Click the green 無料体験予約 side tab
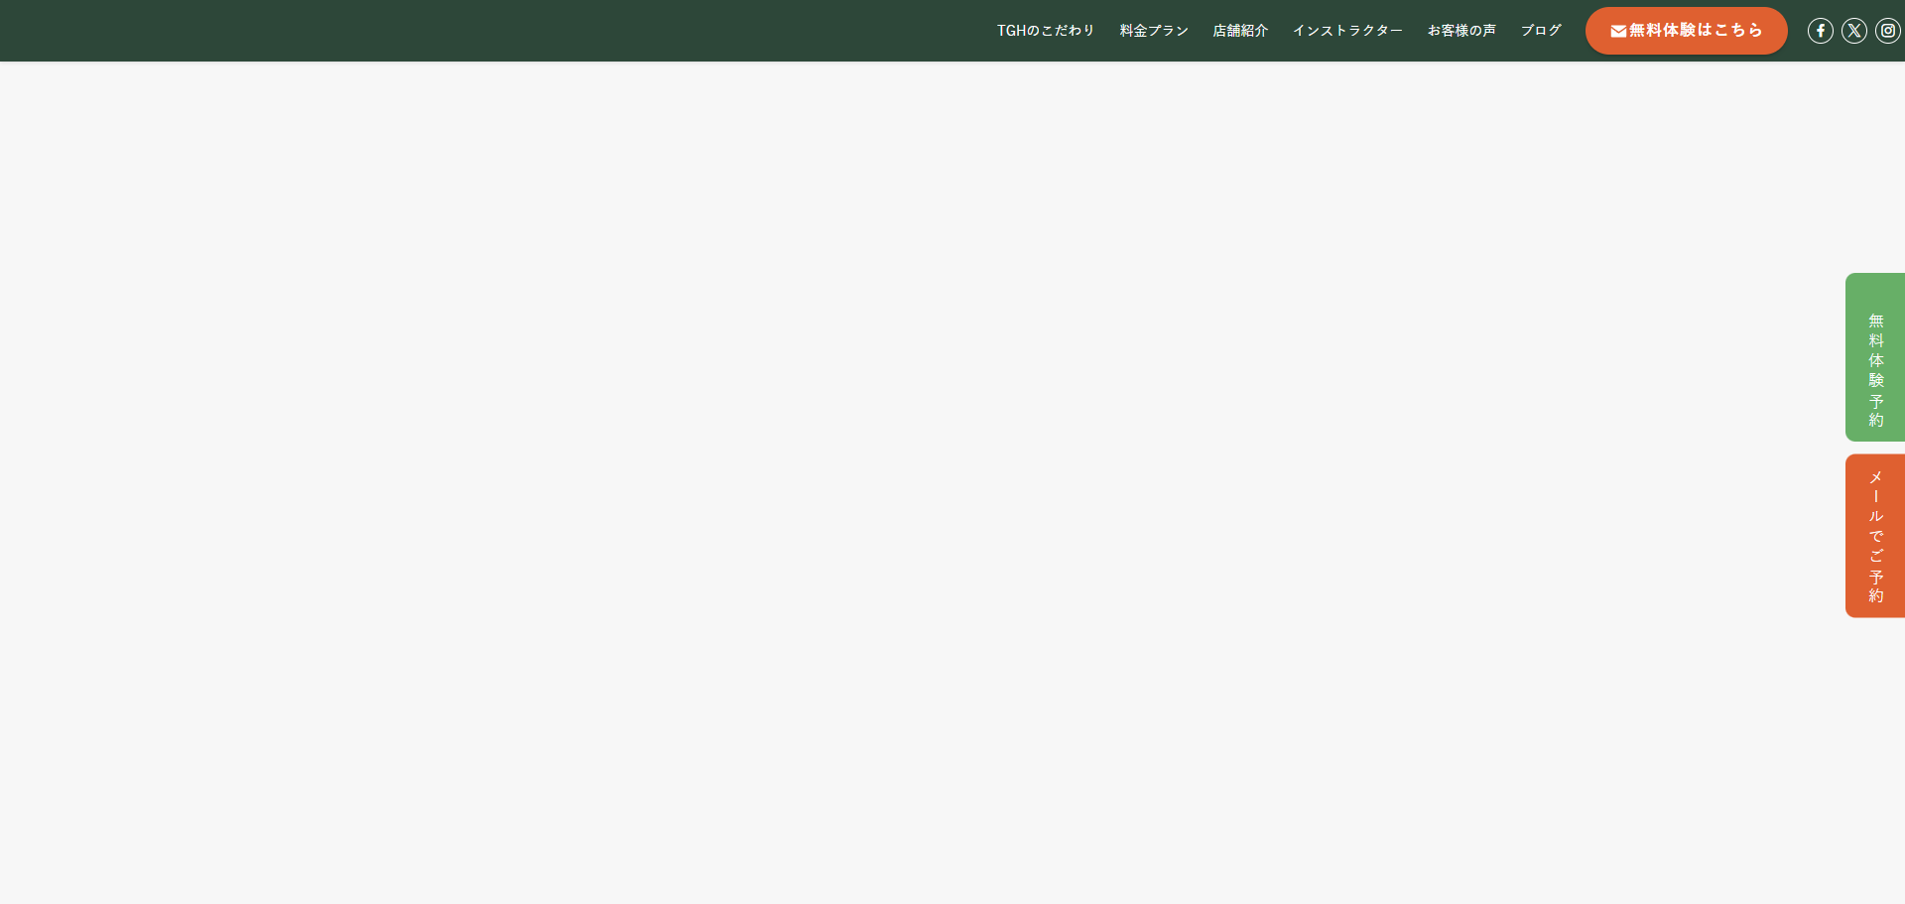 (1875, 357)
